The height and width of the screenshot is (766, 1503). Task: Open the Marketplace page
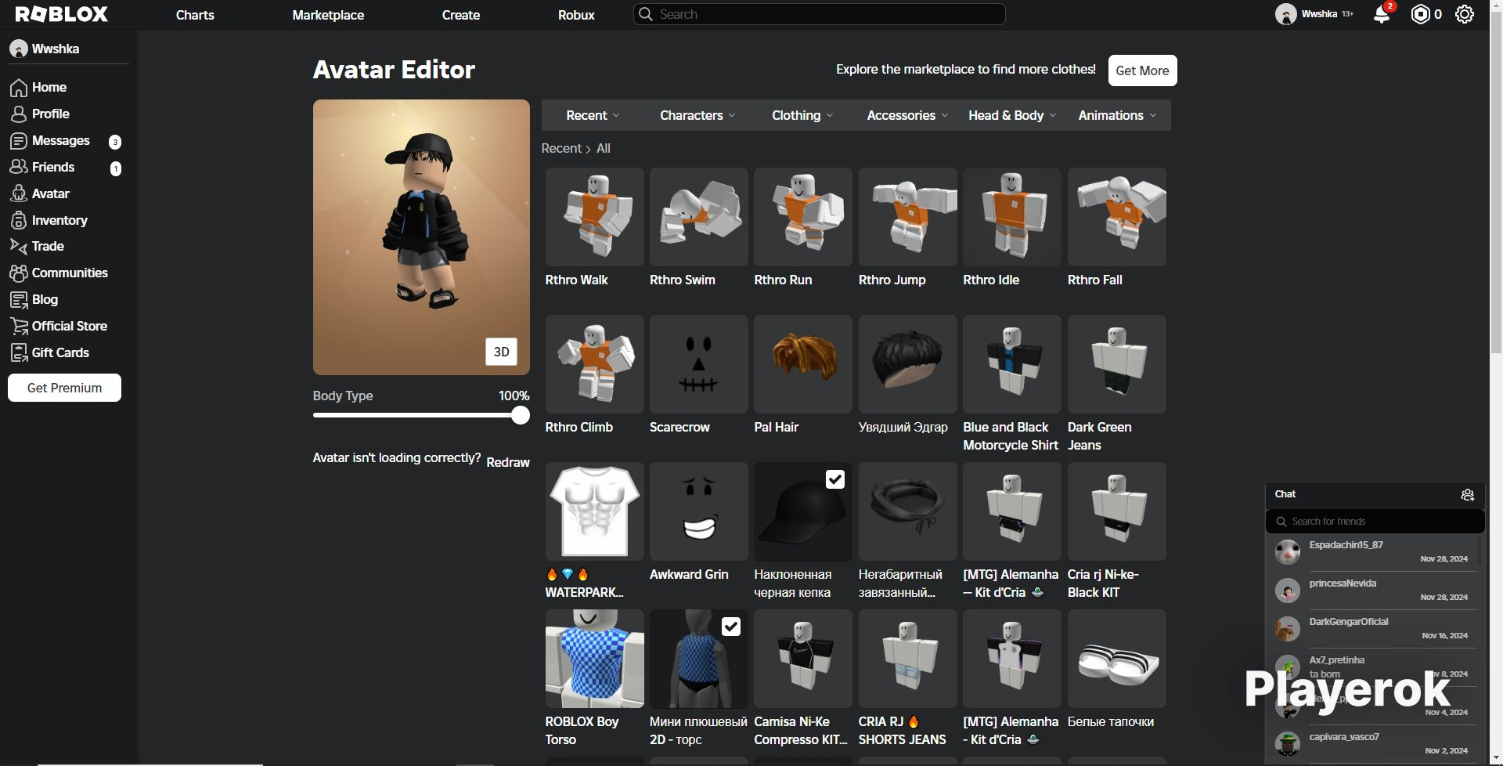[x=328, y=15]
